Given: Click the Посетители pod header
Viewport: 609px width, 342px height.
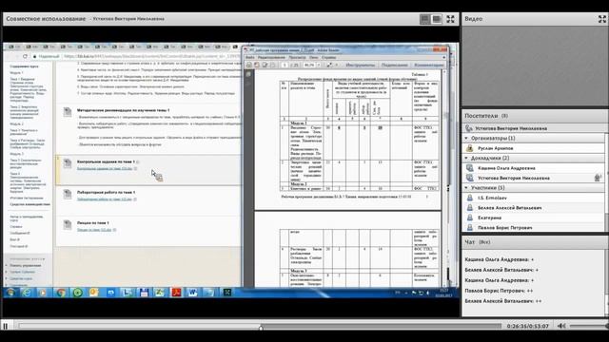Looking at the screenshot, I should (x=535, y=116).
